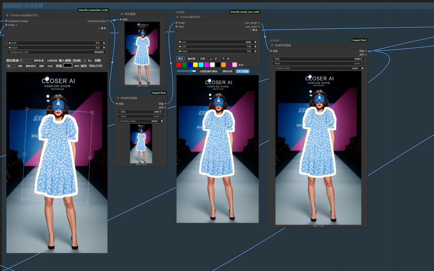Viewport: 434px width, 271px height.
Task: Pick the yellow color swatch
Action: pos(195,65)
